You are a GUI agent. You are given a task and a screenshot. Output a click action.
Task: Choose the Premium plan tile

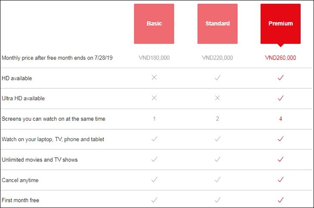(x=280, y=24)
